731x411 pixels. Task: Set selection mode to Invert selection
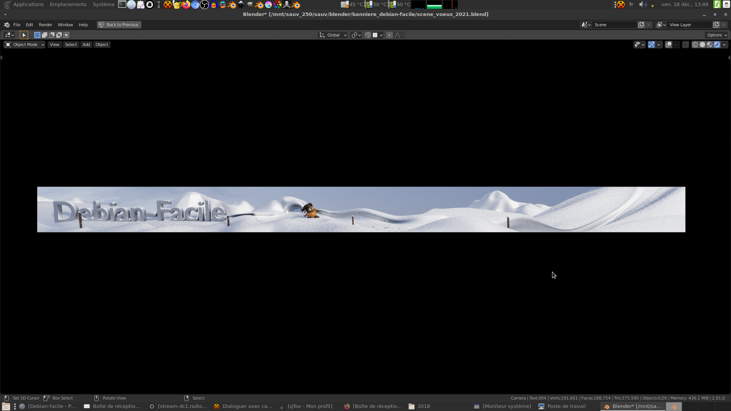59,35
